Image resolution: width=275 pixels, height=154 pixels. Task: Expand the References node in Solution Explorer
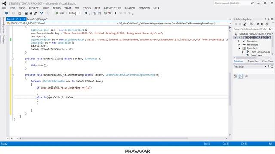pyautogui.click(x=239, y=44)
